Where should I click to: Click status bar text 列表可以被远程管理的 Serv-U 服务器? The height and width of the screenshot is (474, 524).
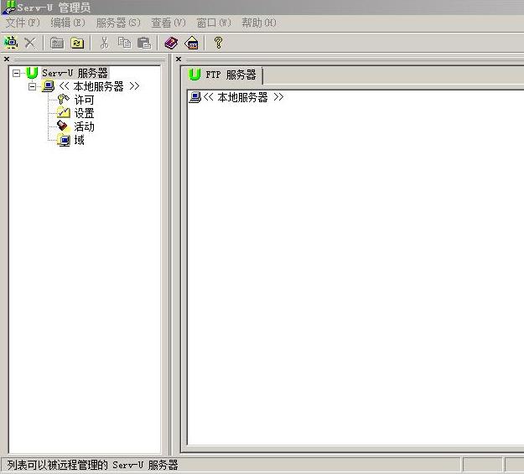click(92, 465)
